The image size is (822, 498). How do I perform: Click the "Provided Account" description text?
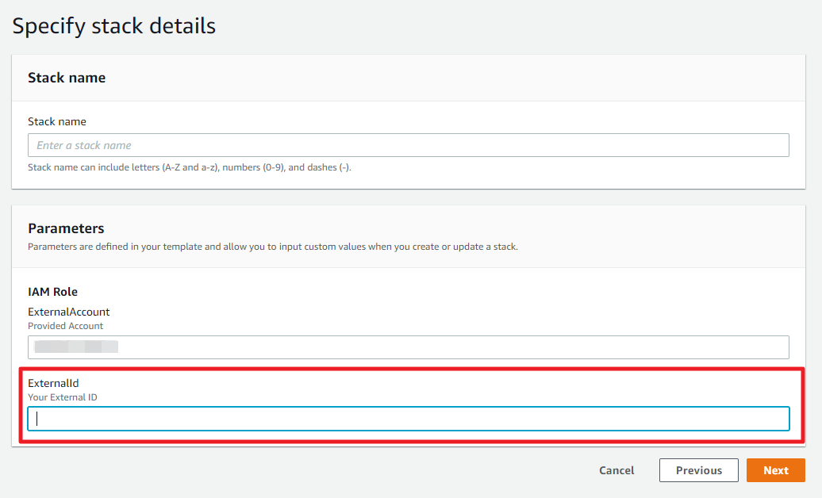click(x=65, y=326)
